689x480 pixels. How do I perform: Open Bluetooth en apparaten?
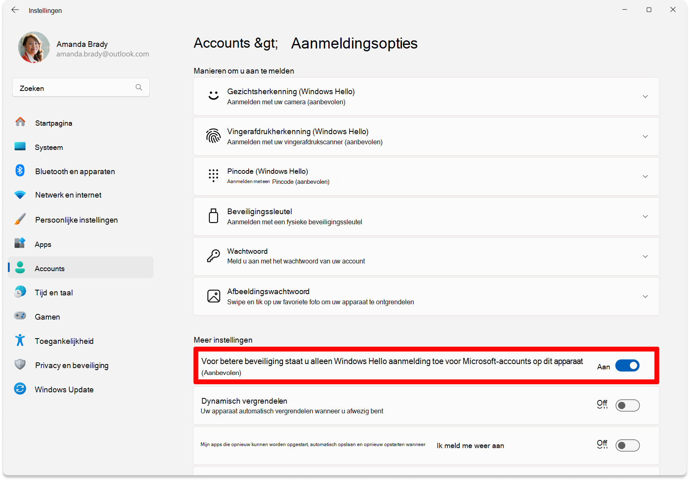[x=81, y=171]
